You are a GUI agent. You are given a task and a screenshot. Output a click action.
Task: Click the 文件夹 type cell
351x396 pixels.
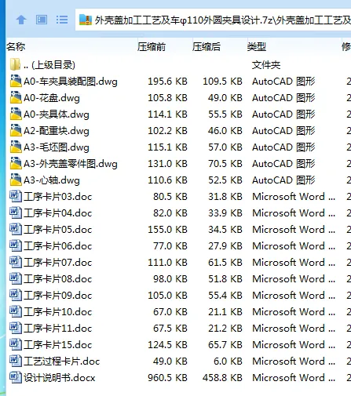[266, 65]
